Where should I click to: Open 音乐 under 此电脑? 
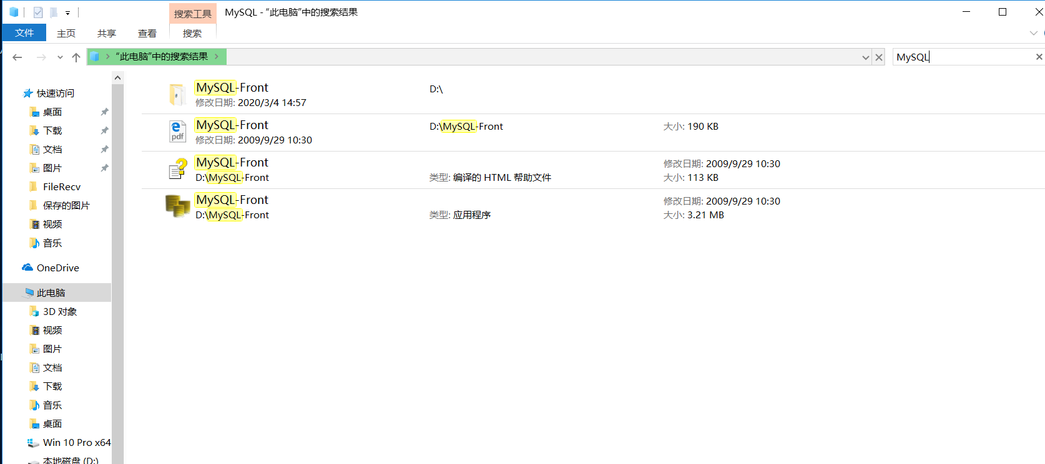point(52,405)
